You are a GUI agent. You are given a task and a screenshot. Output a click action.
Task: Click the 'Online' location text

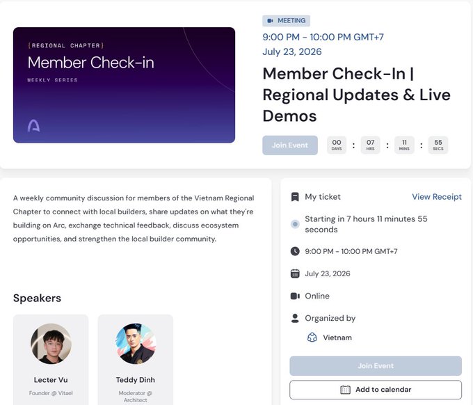[317, 296]
